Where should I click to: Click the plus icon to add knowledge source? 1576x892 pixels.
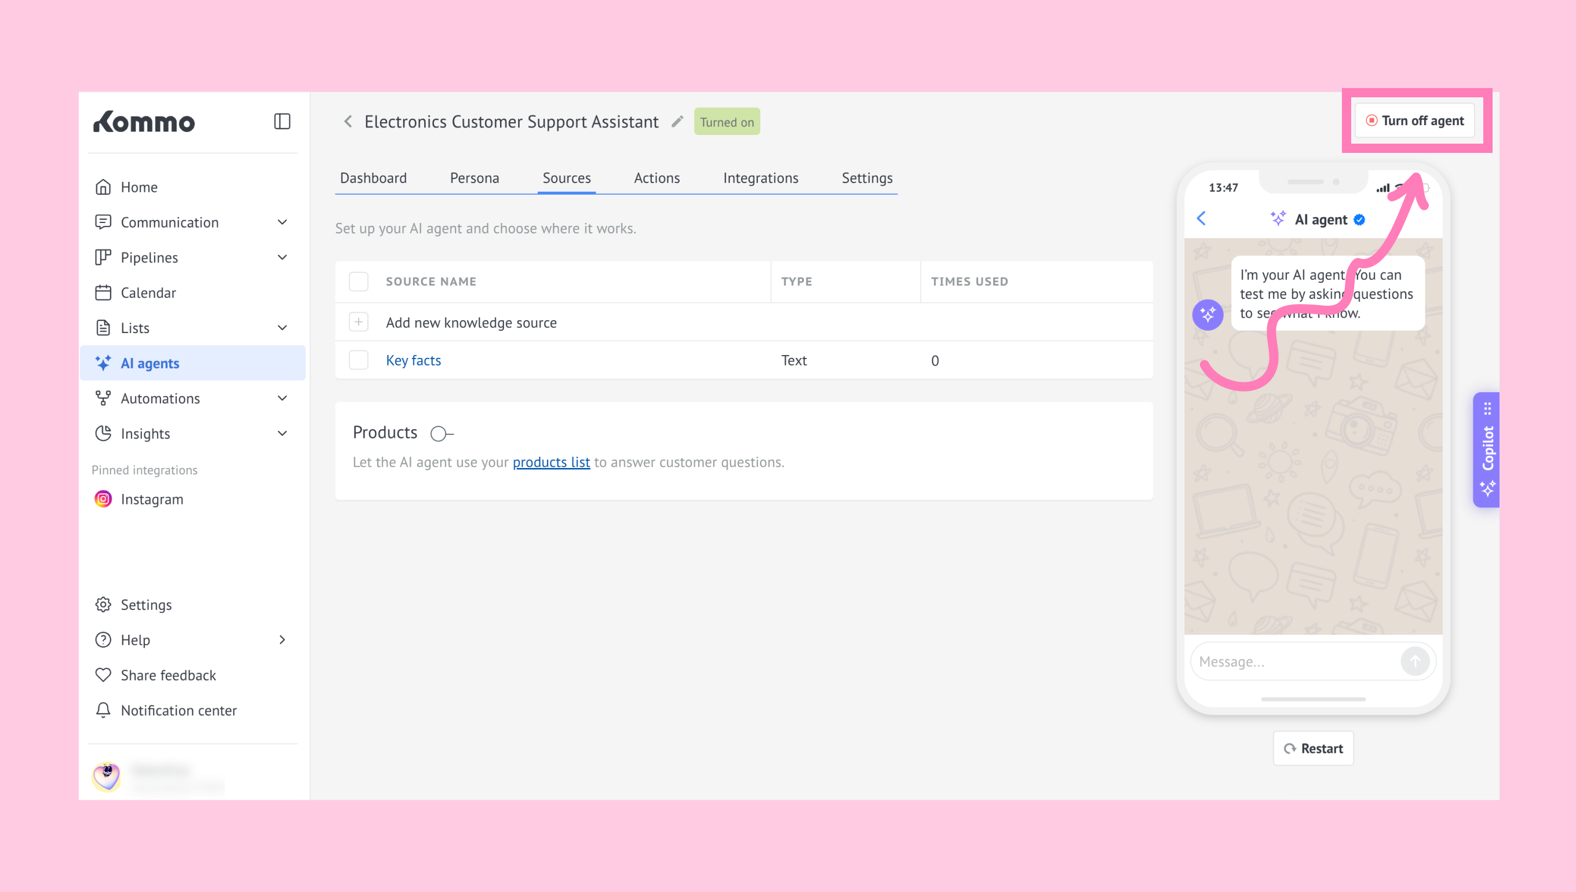pos(359,322)
